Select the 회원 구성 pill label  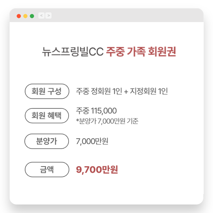coord(47,91)
